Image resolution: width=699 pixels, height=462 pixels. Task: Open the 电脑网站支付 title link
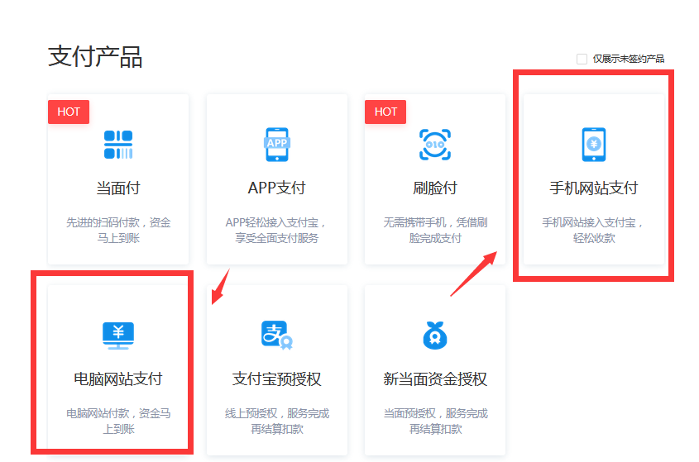(118, 379)
